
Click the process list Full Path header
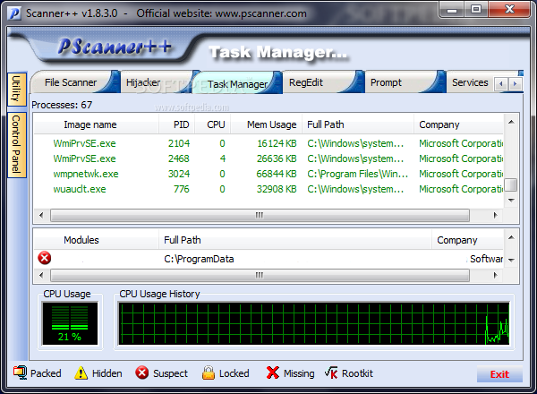click(x=358, y=124)
